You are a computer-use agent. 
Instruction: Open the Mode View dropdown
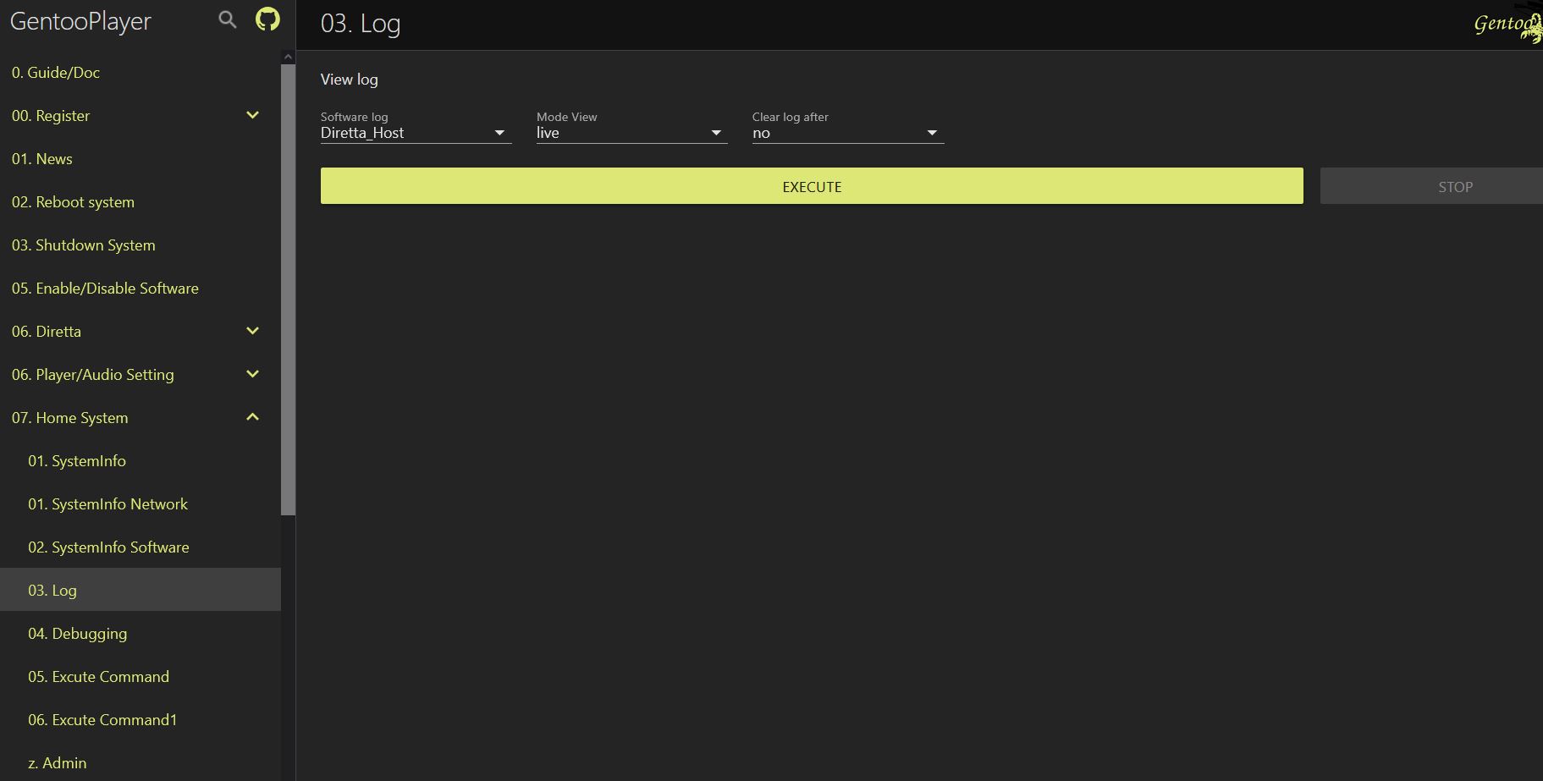tap(631, 133)
